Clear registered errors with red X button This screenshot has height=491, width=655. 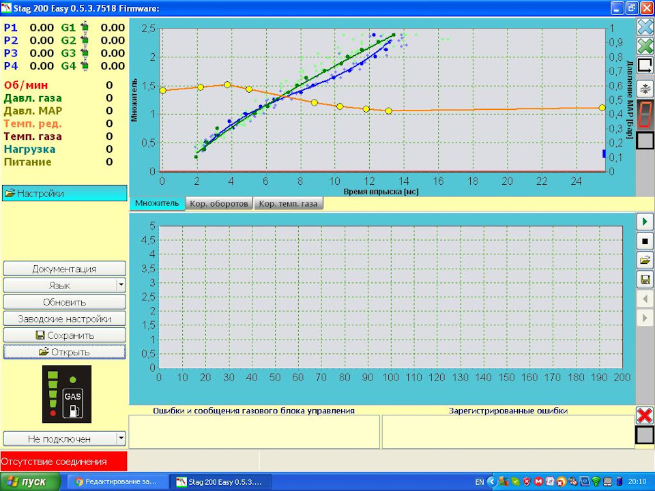(x=645, y=415)
